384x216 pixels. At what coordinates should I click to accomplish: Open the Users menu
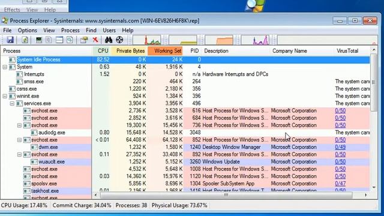(109, 31)
